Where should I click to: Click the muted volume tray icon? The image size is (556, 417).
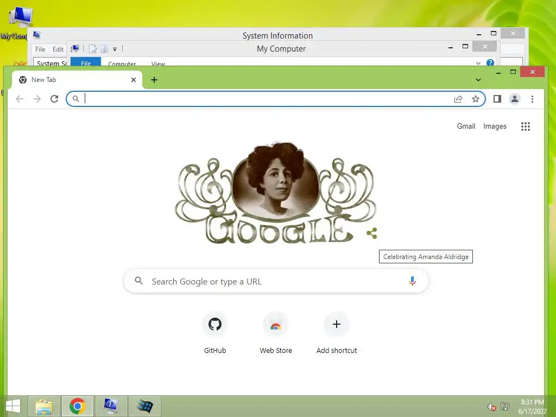[491, 407]
